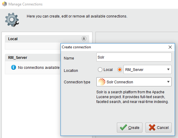Click the blue info icon beside No connections
The width and height of the screenshot is (178, 138).
(14, 67)
